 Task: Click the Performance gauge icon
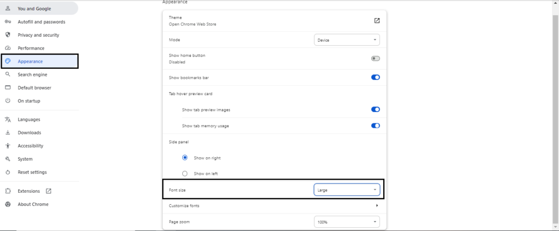[8, 48]
